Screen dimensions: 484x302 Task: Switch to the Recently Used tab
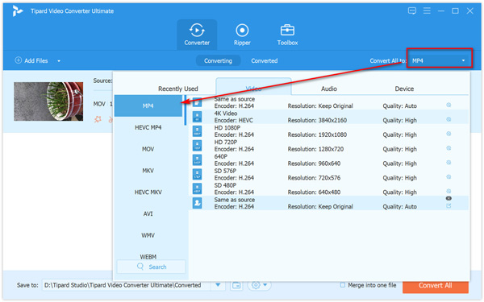(x=177, y=89)
